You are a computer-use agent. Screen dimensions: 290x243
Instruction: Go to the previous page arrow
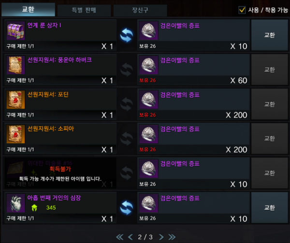(130, 237)
